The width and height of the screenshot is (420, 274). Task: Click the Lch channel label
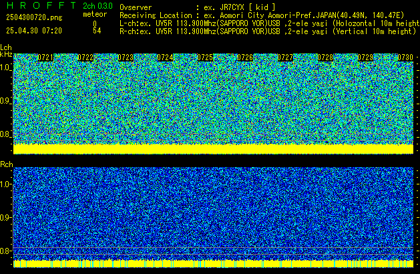(6, 47)
